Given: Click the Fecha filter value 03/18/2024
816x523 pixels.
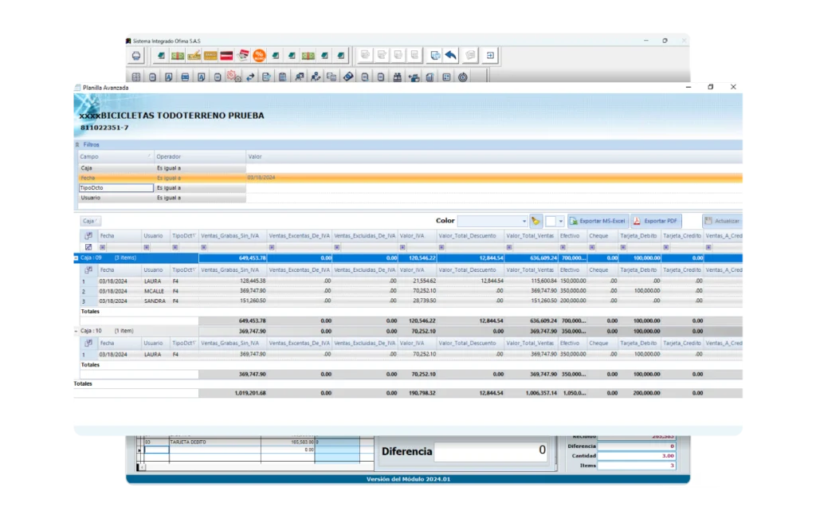Looking at the screenshot, I should coord(261,178).
